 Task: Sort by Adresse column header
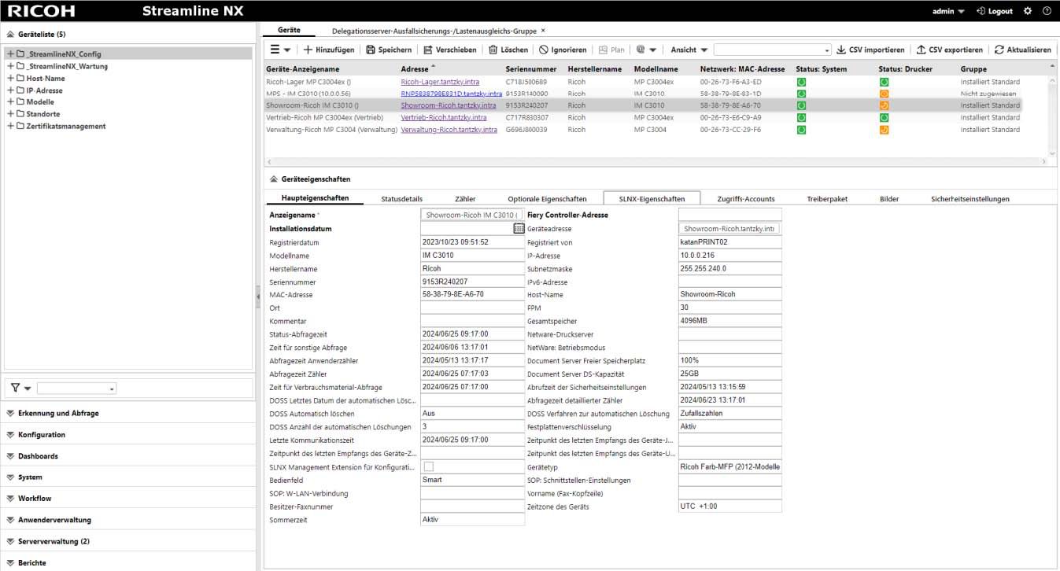(415, 69)
